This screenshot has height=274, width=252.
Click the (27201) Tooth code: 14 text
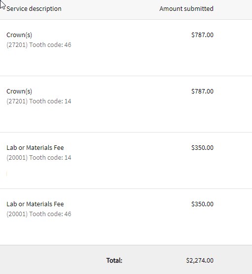pos(39,101)
